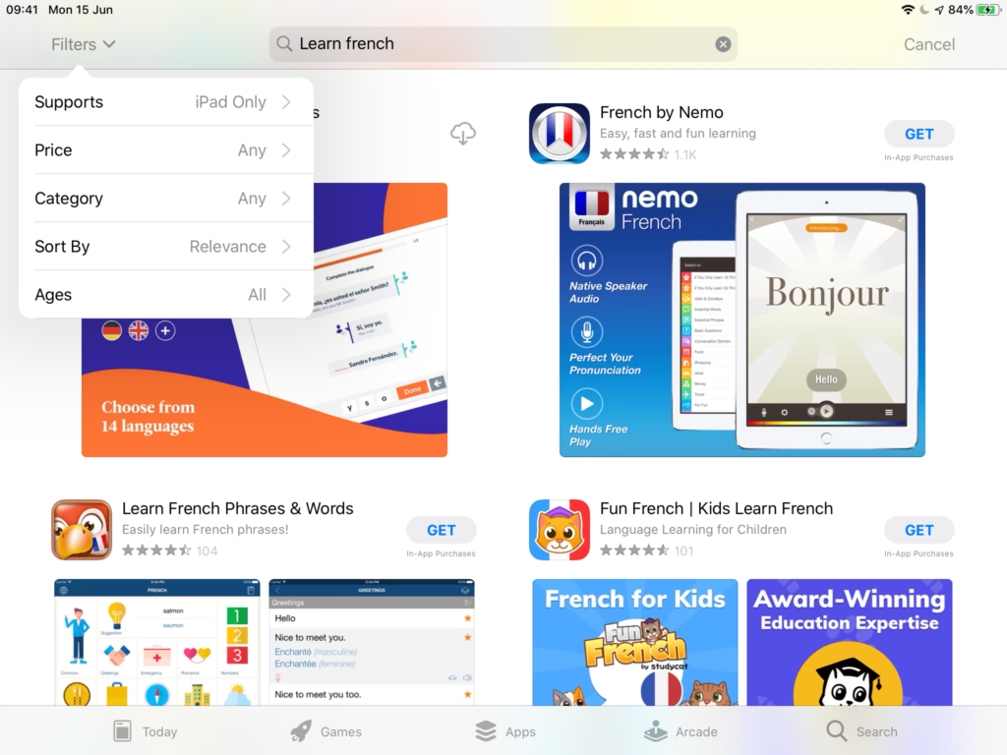The height and width of the screenshot is (755, 1007).
Task: Cancel the current search
Action: [x=928, y=44]
